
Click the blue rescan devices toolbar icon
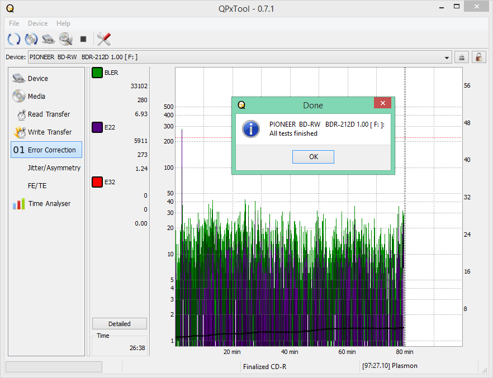click(x=13, y=39)
